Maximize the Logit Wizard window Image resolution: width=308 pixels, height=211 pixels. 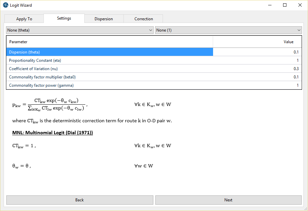tap(284, 5)
